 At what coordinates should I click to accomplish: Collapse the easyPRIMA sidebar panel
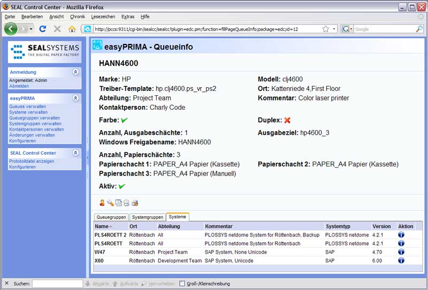[75, 98]
